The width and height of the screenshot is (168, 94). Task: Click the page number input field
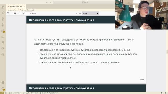(x=28, y=13)
